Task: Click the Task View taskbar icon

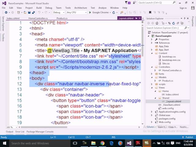Action: (75, 143)
